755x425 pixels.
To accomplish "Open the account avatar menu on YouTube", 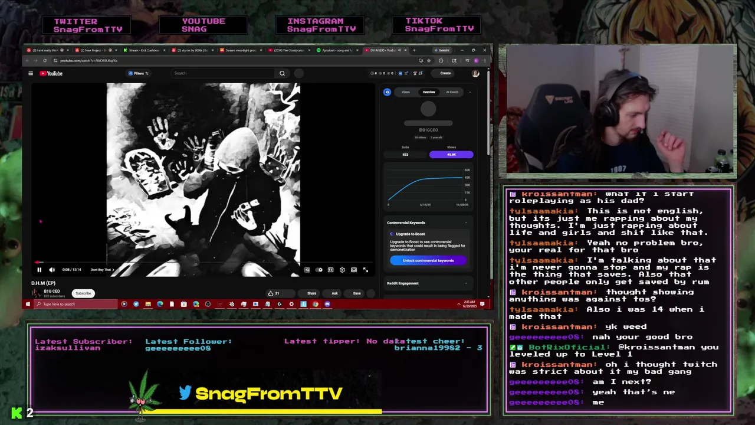I will 475,73.
